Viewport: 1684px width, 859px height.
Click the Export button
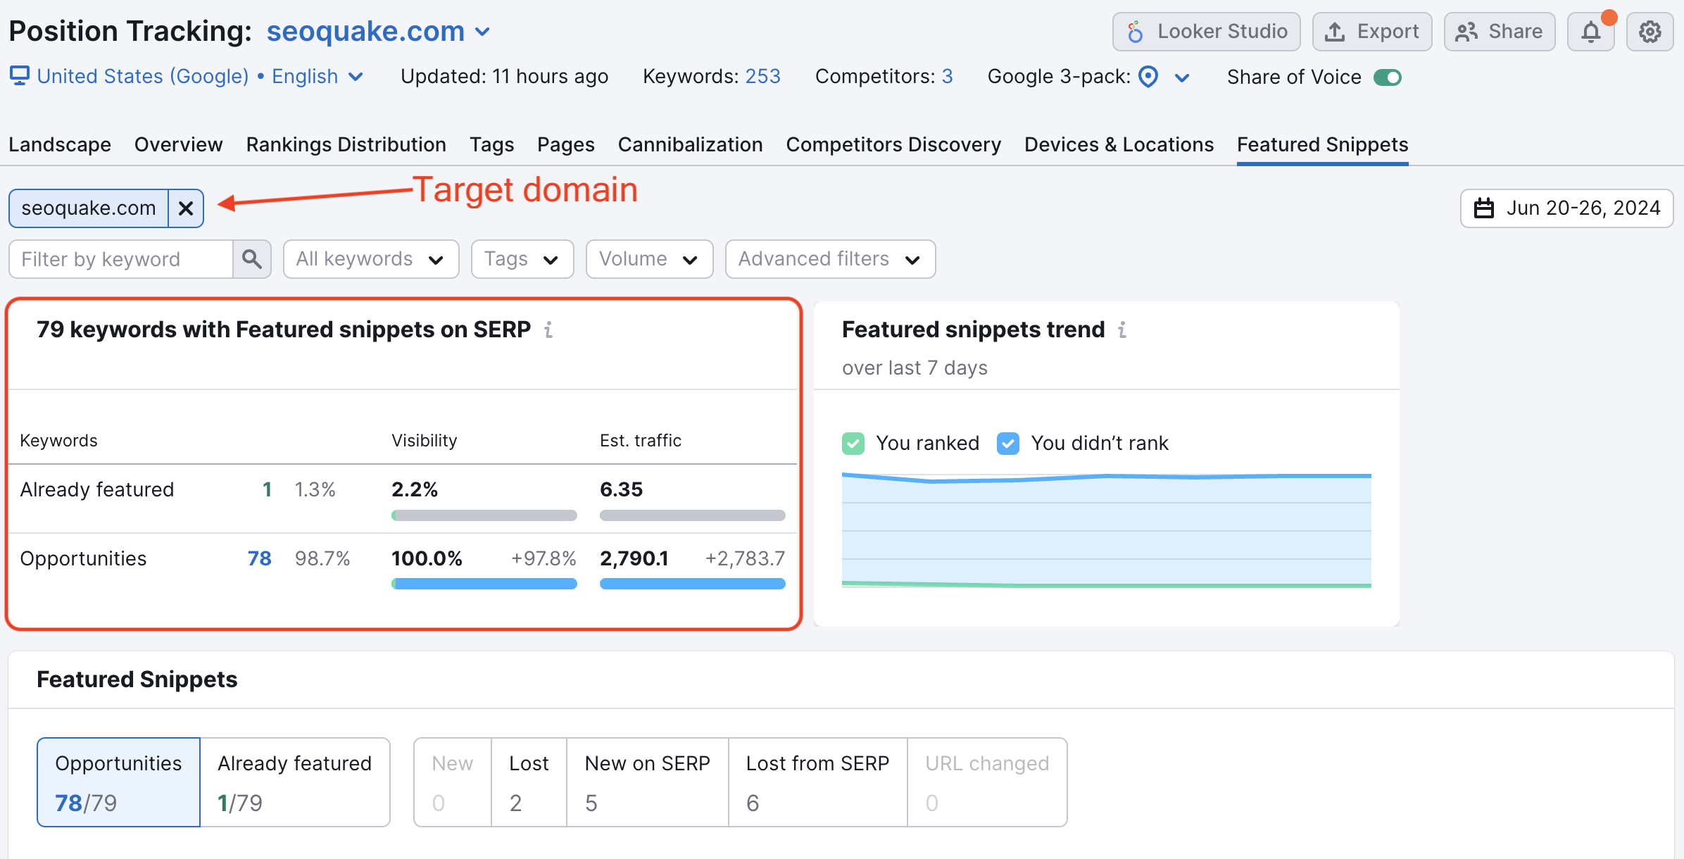click(1372, 32)
